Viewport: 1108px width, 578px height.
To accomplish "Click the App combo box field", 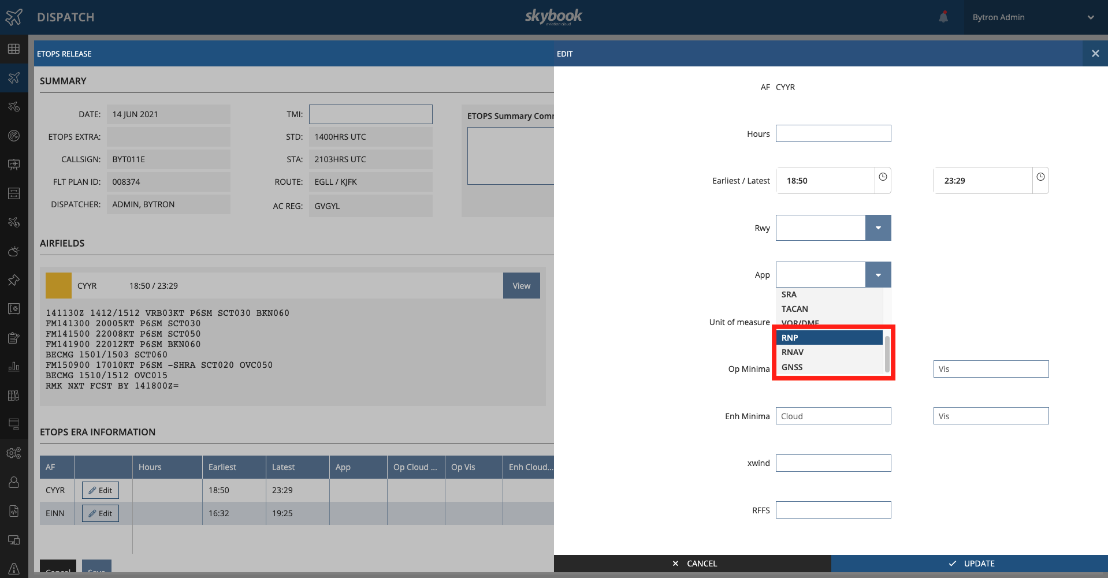I will coord(820,275).
